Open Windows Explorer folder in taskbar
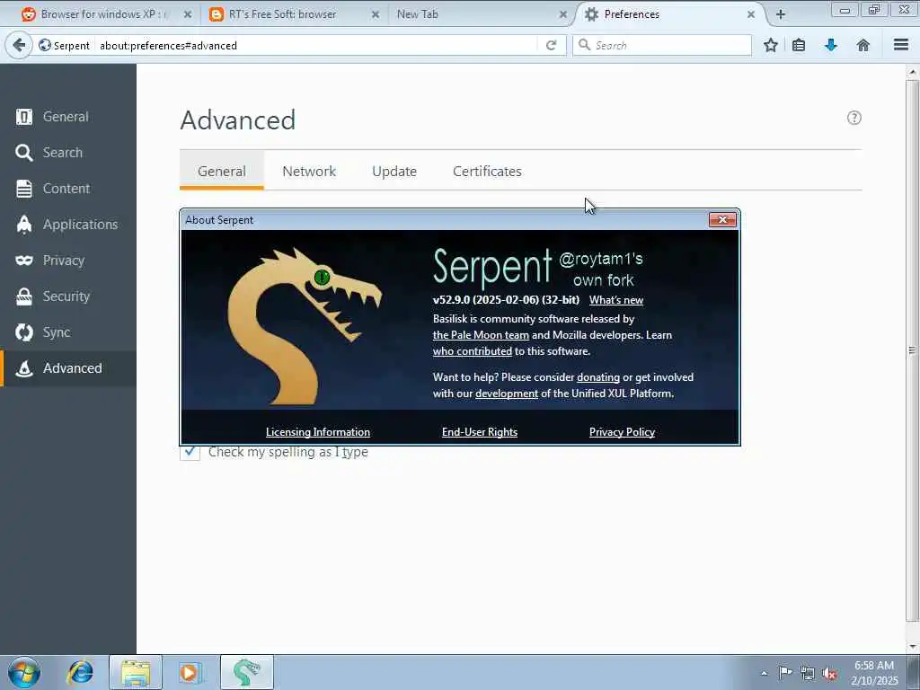The image size is (920, 690). click(136, 672)
